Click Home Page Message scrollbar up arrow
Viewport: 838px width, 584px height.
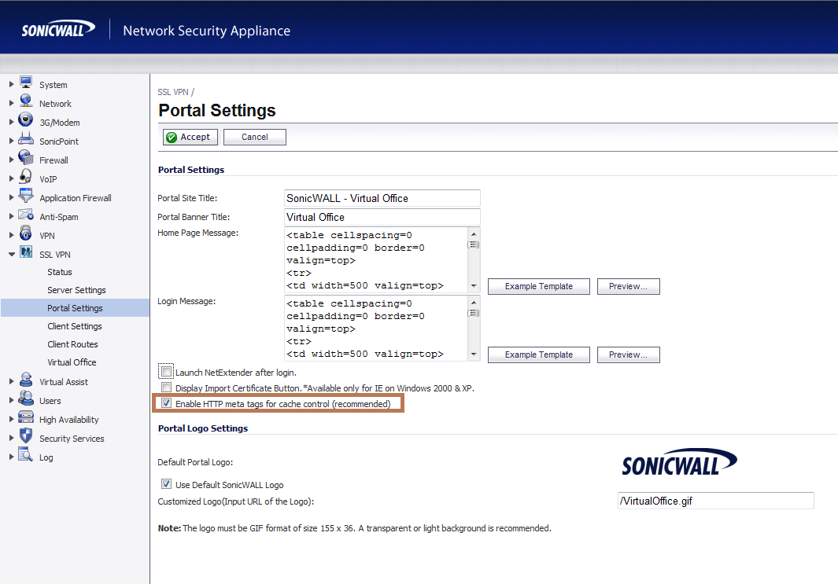pyautogui.click(x=474, y=233)
